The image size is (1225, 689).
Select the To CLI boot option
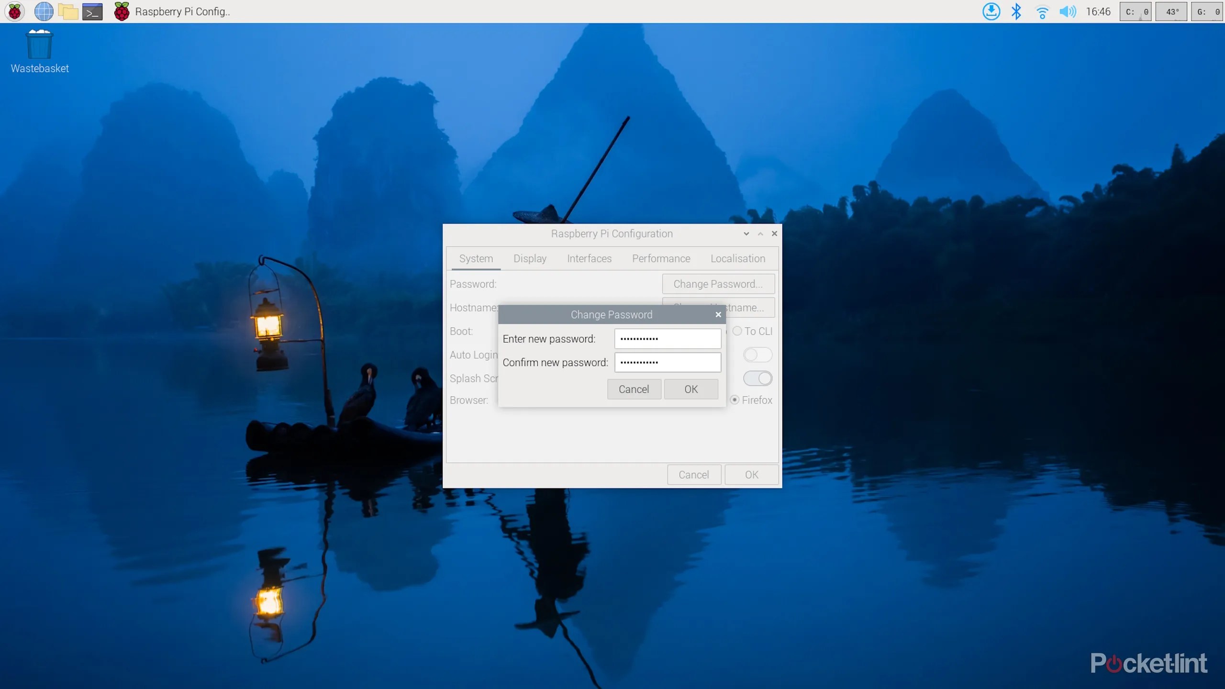(737, 331)
